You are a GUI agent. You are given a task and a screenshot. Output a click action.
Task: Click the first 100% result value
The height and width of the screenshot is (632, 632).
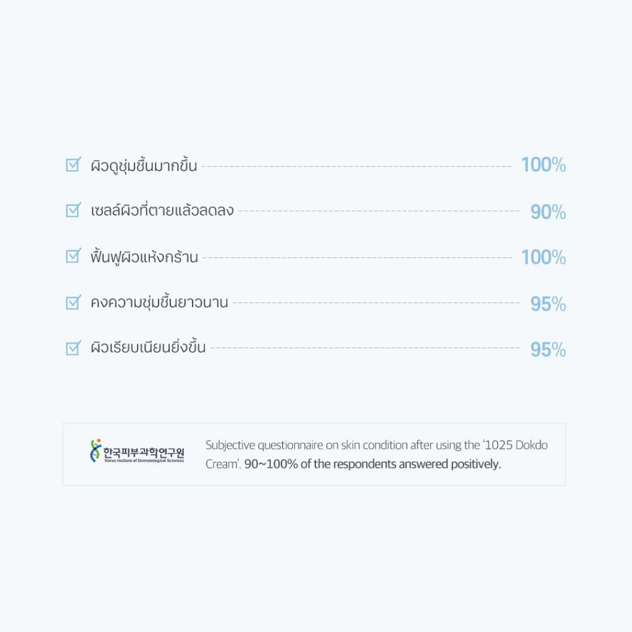pos(543,165)
